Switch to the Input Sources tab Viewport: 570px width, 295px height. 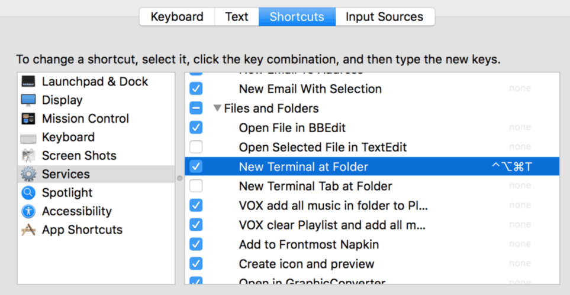tap(384, 17)
